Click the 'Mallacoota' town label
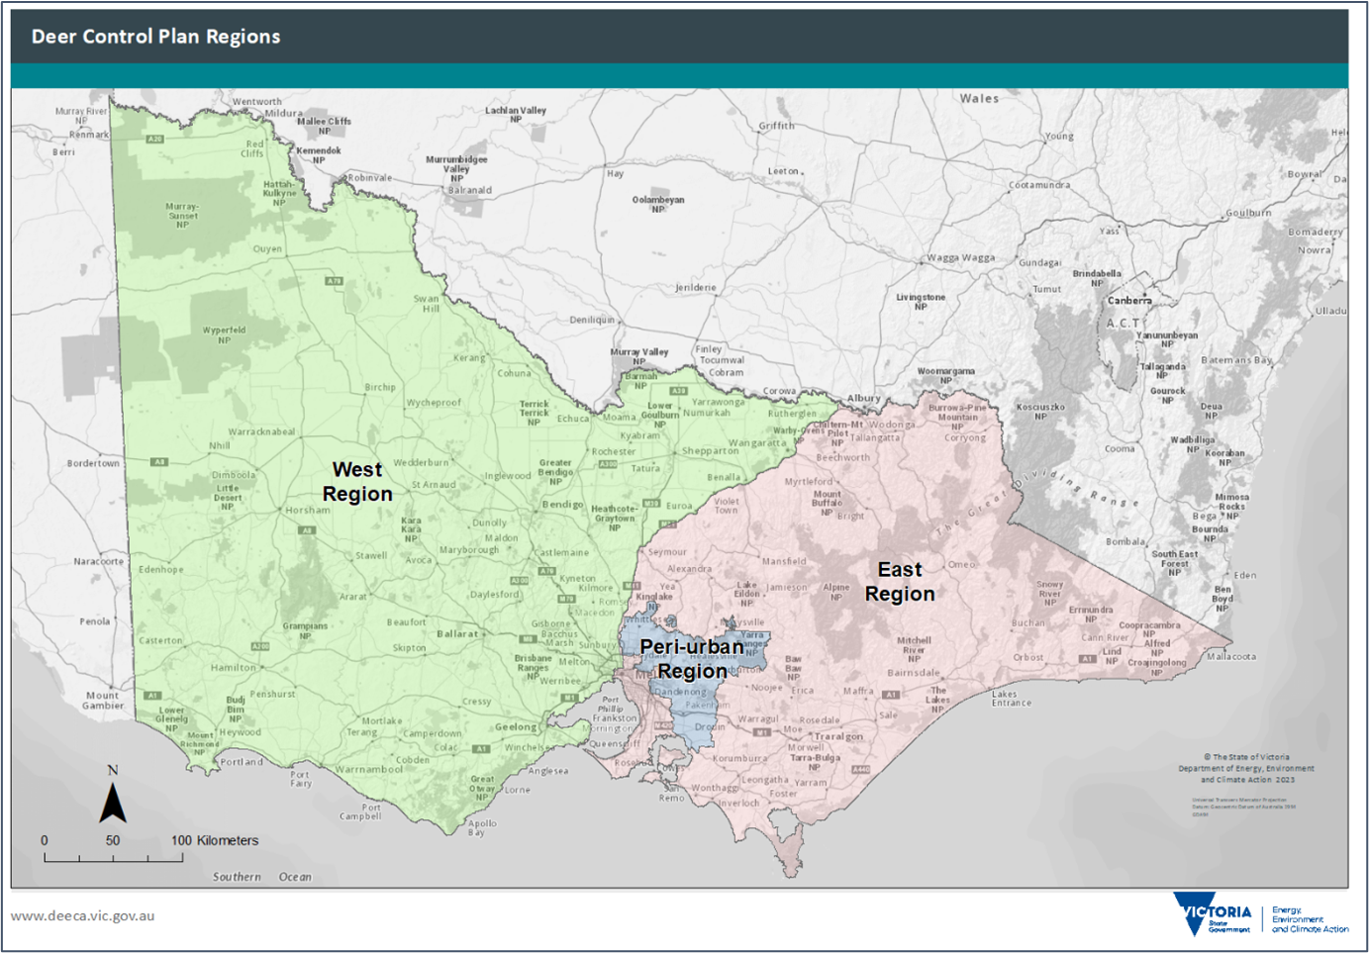 (x=1231, y=656)
